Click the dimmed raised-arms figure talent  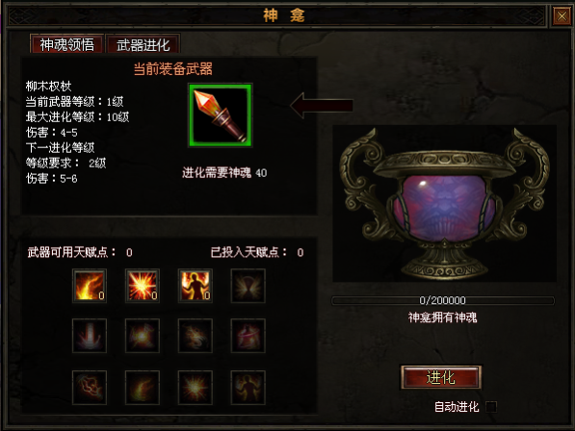[x=248, y=388]
